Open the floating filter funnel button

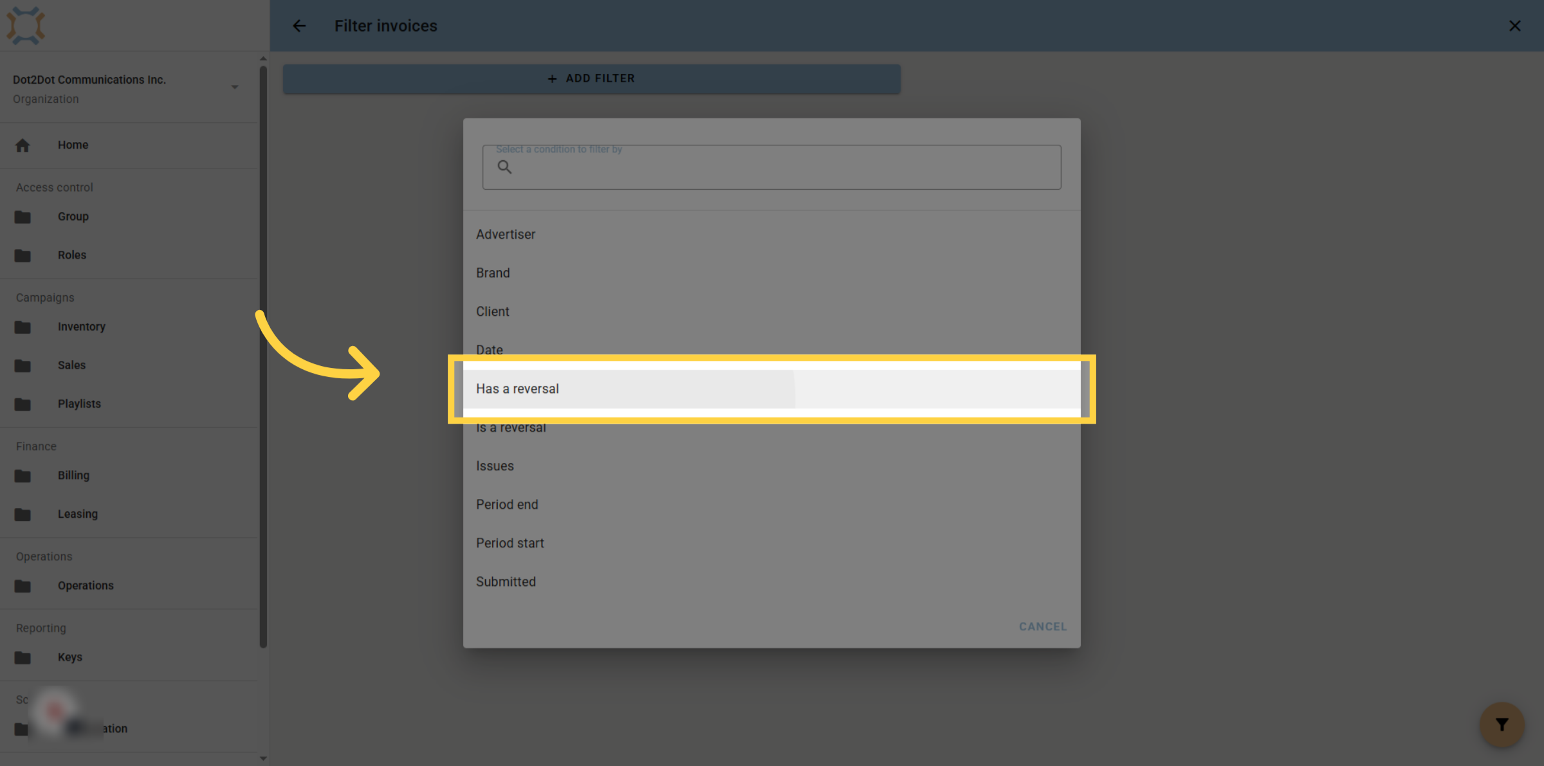click(x=1502, y=725)
